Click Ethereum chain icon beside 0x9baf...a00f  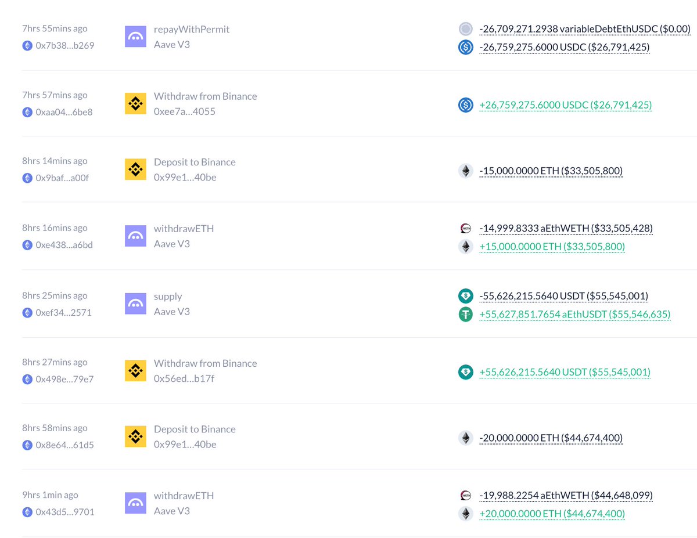click(x=27, y=178)
